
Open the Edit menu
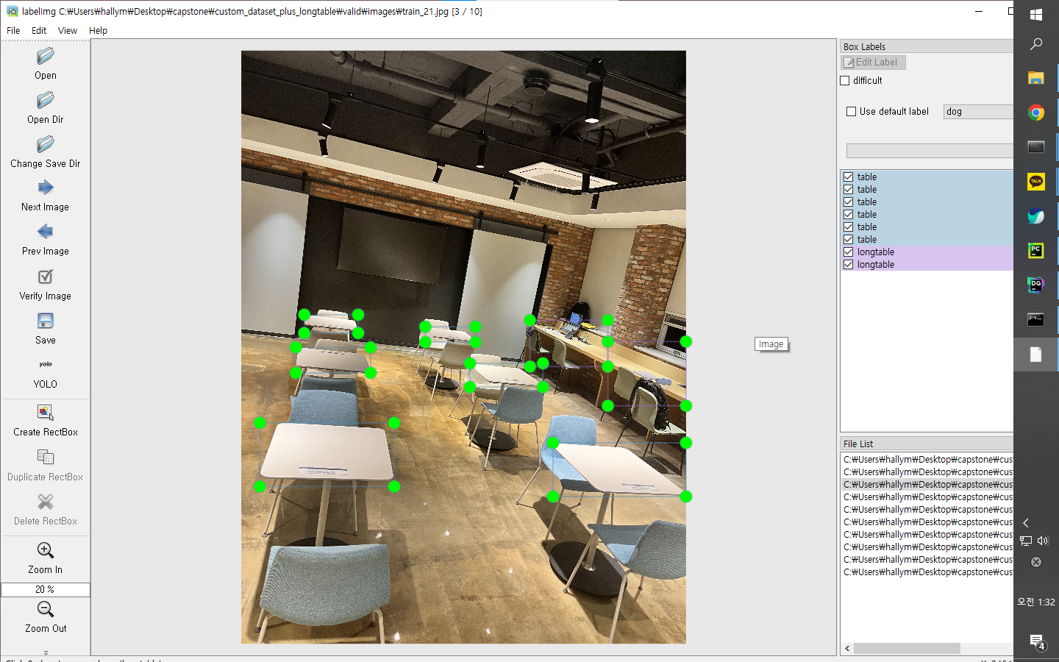click(x=39, y=30)
